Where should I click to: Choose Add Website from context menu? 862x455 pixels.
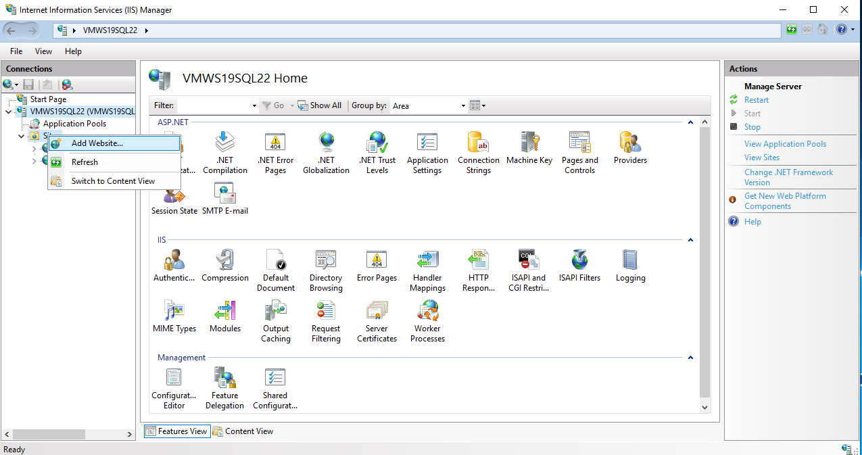[x=97, y=143]
